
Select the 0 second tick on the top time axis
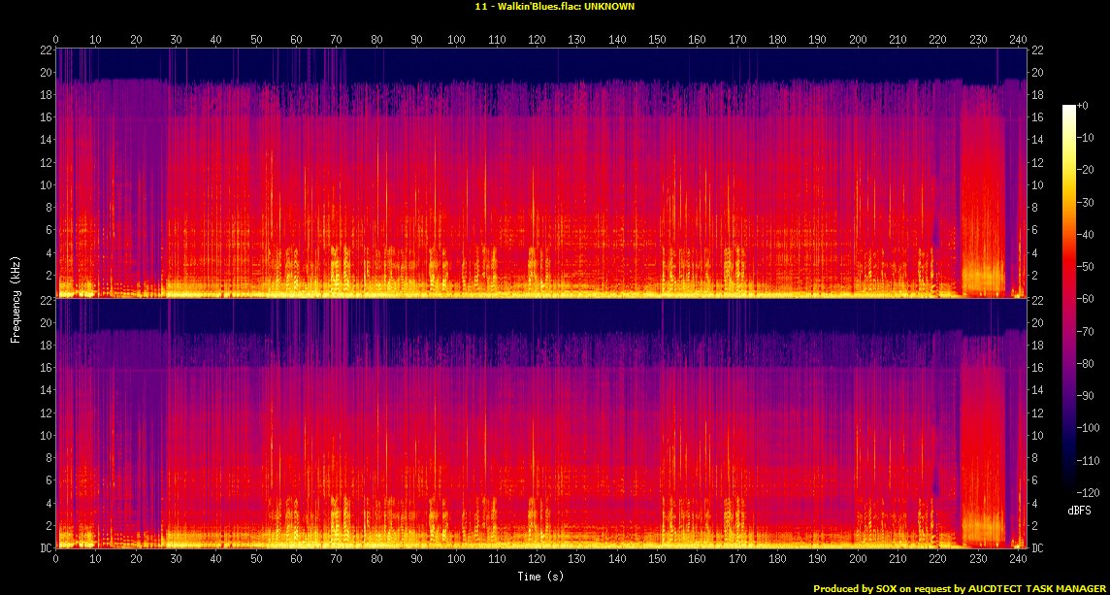click(55, 40)
